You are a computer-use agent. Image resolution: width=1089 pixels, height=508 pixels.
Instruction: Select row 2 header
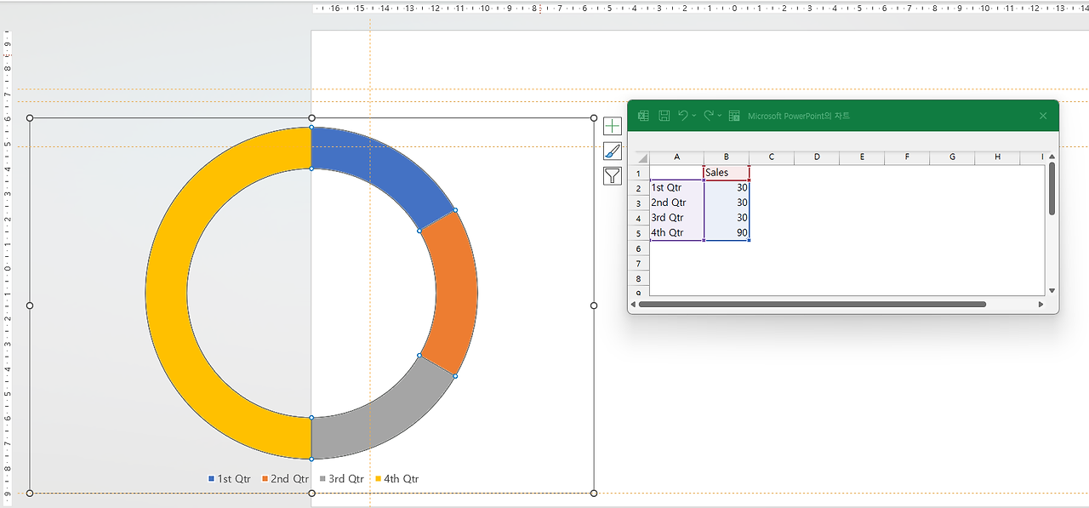639,188
